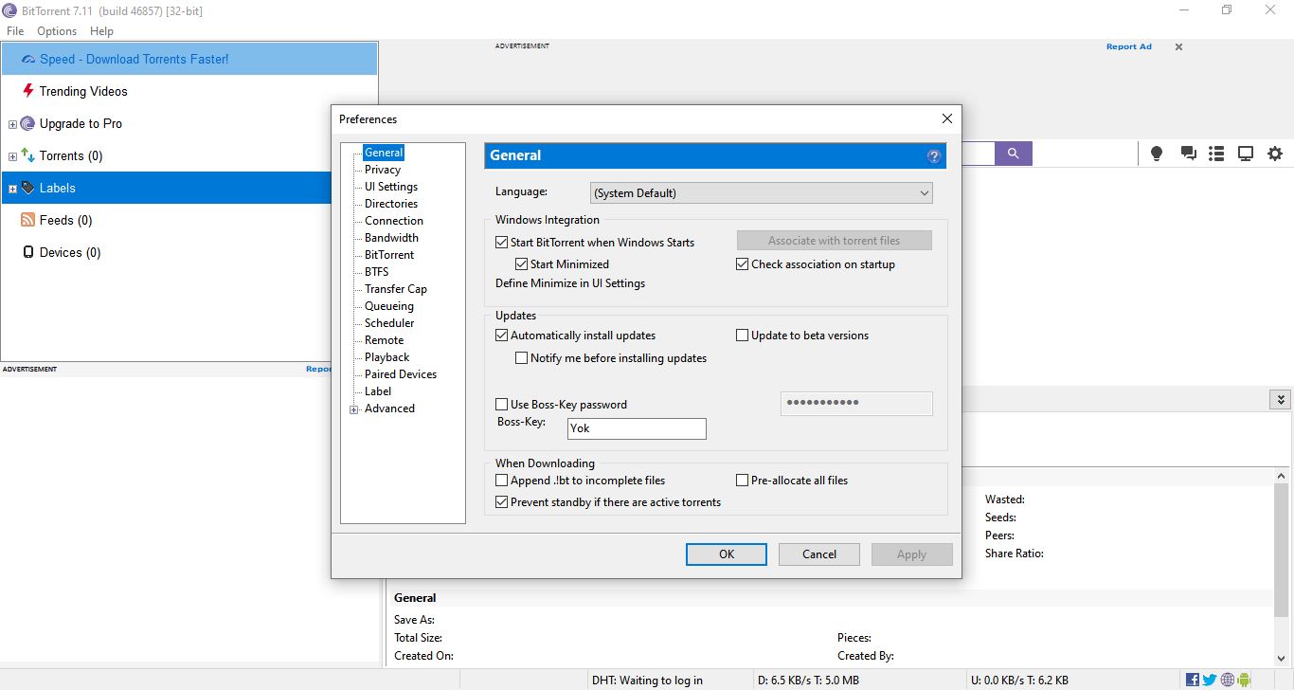Click the Torrents arrows icon
Image resolution: width=1294 pixels, height=690 pixels.
pos(27,155)
